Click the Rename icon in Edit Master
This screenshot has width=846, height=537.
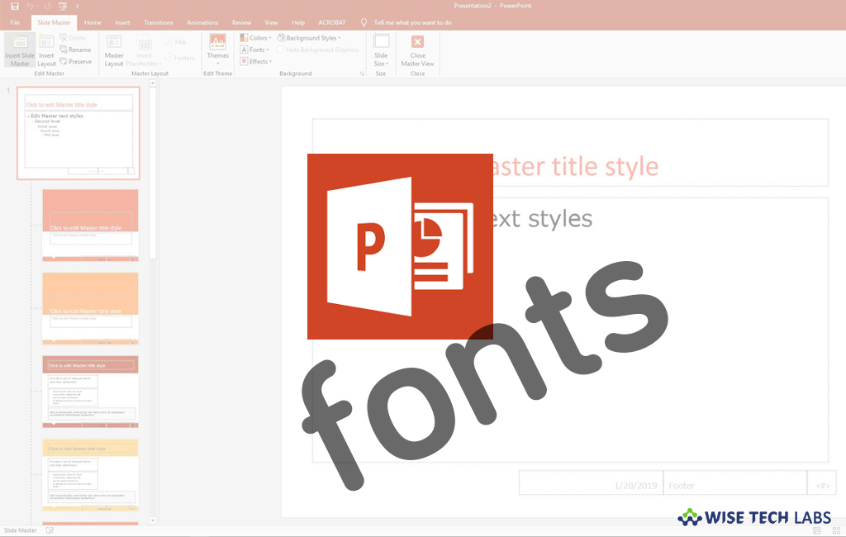click(75, 50)
